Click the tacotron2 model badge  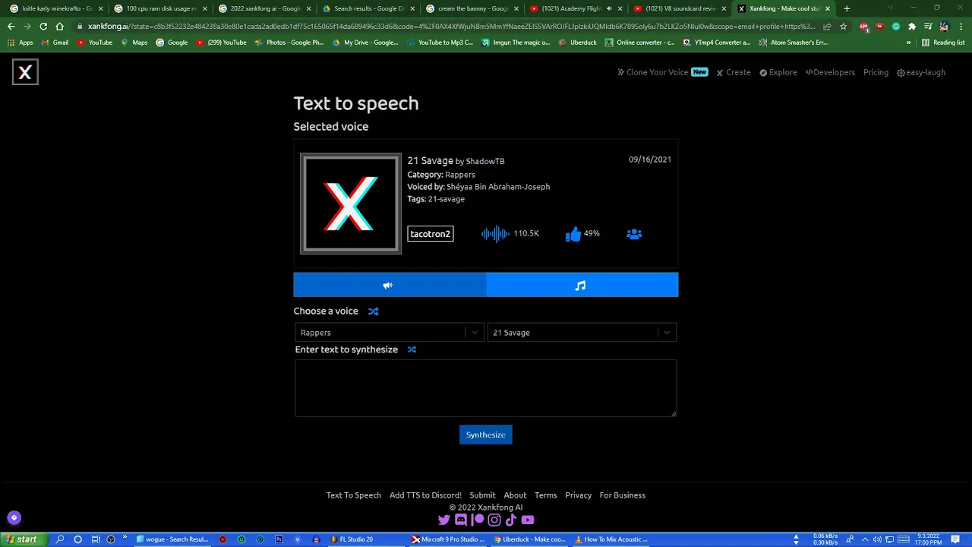pyautogui.click(x=431, y=234)
